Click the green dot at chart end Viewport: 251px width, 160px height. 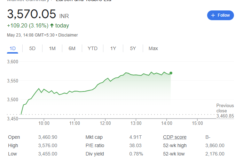[171, 73]
